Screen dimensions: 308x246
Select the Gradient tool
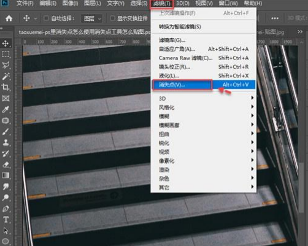pos(6,175)
